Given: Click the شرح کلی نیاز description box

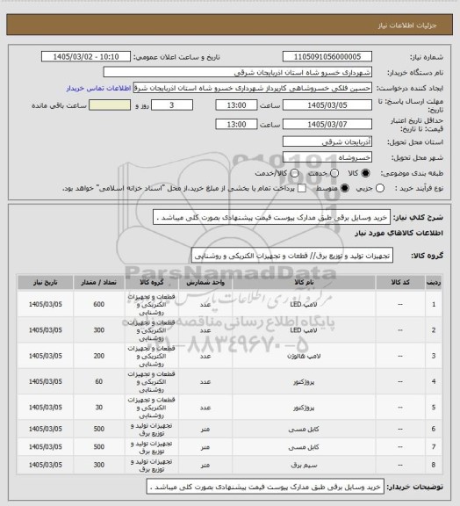Looking at the screenshot, I should (271, 218).
